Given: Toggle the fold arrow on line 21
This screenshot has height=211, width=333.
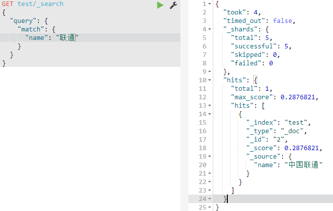Looking at the screenshot, I should click(209, 173).
